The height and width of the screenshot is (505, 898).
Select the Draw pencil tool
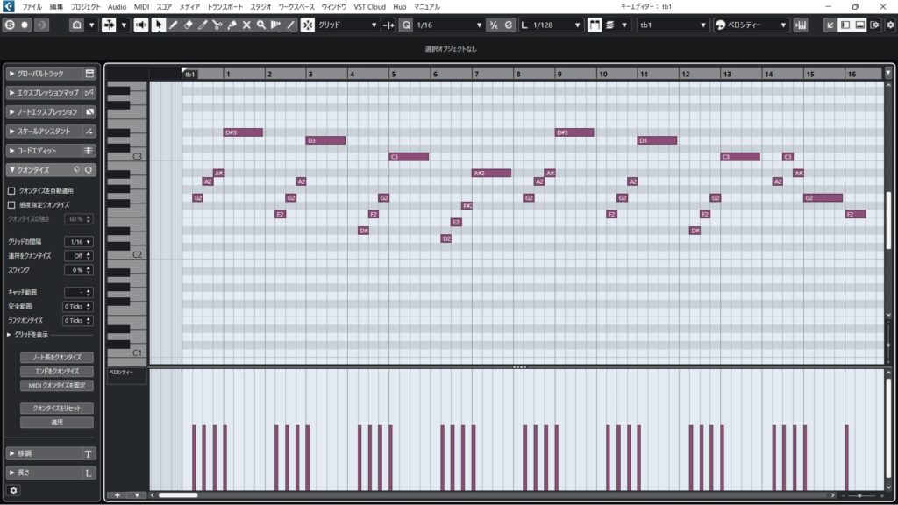pyautogui.click(x=174, y=25)
